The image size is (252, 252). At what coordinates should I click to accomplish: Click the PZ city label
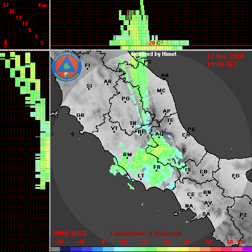[243, 215]
